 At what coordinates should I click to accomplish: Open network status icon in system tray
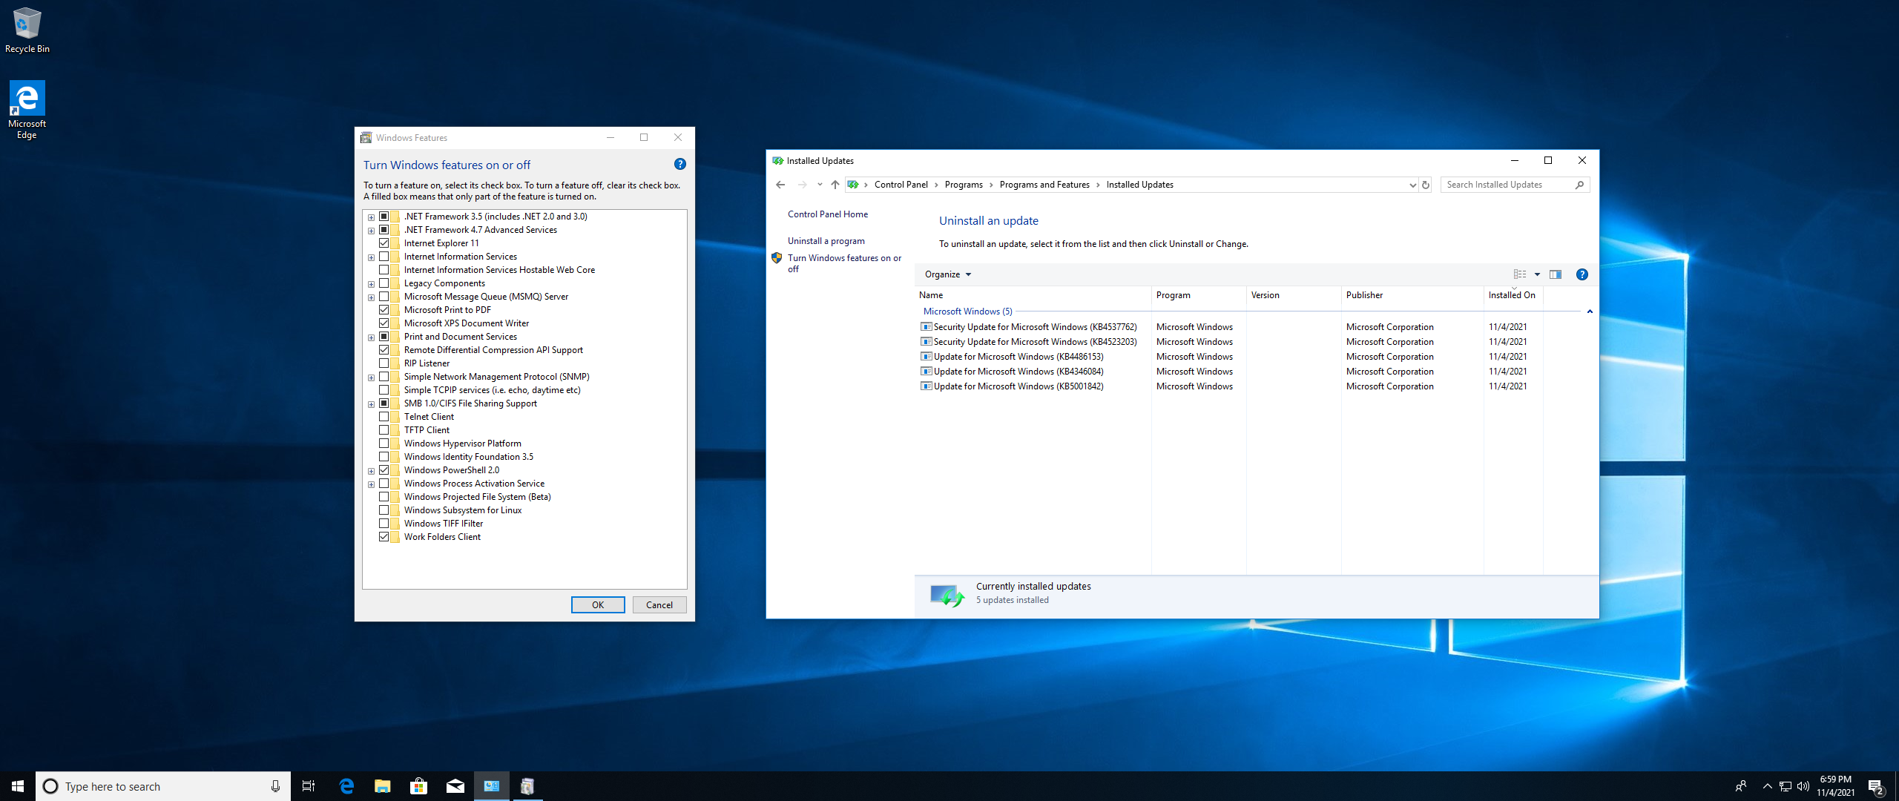click(1786, 787)
